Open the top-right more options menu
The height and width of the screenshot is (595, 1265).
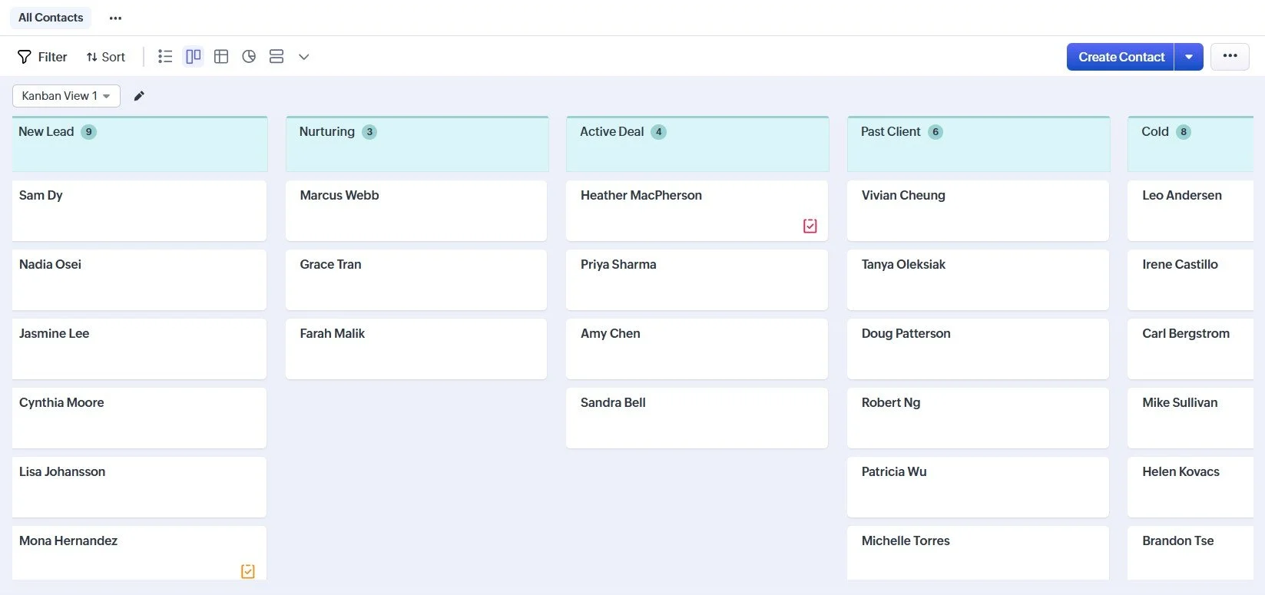tap(1230, 56)
